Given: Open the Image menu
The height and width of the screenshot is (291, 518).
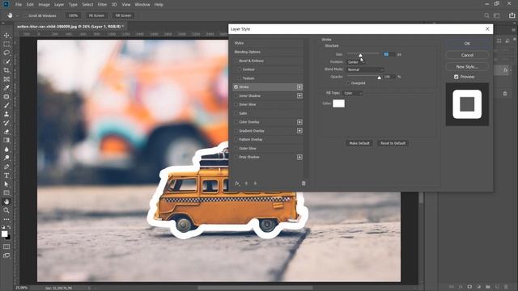Looking at the screenshot, I should click(x=44, y=5).
